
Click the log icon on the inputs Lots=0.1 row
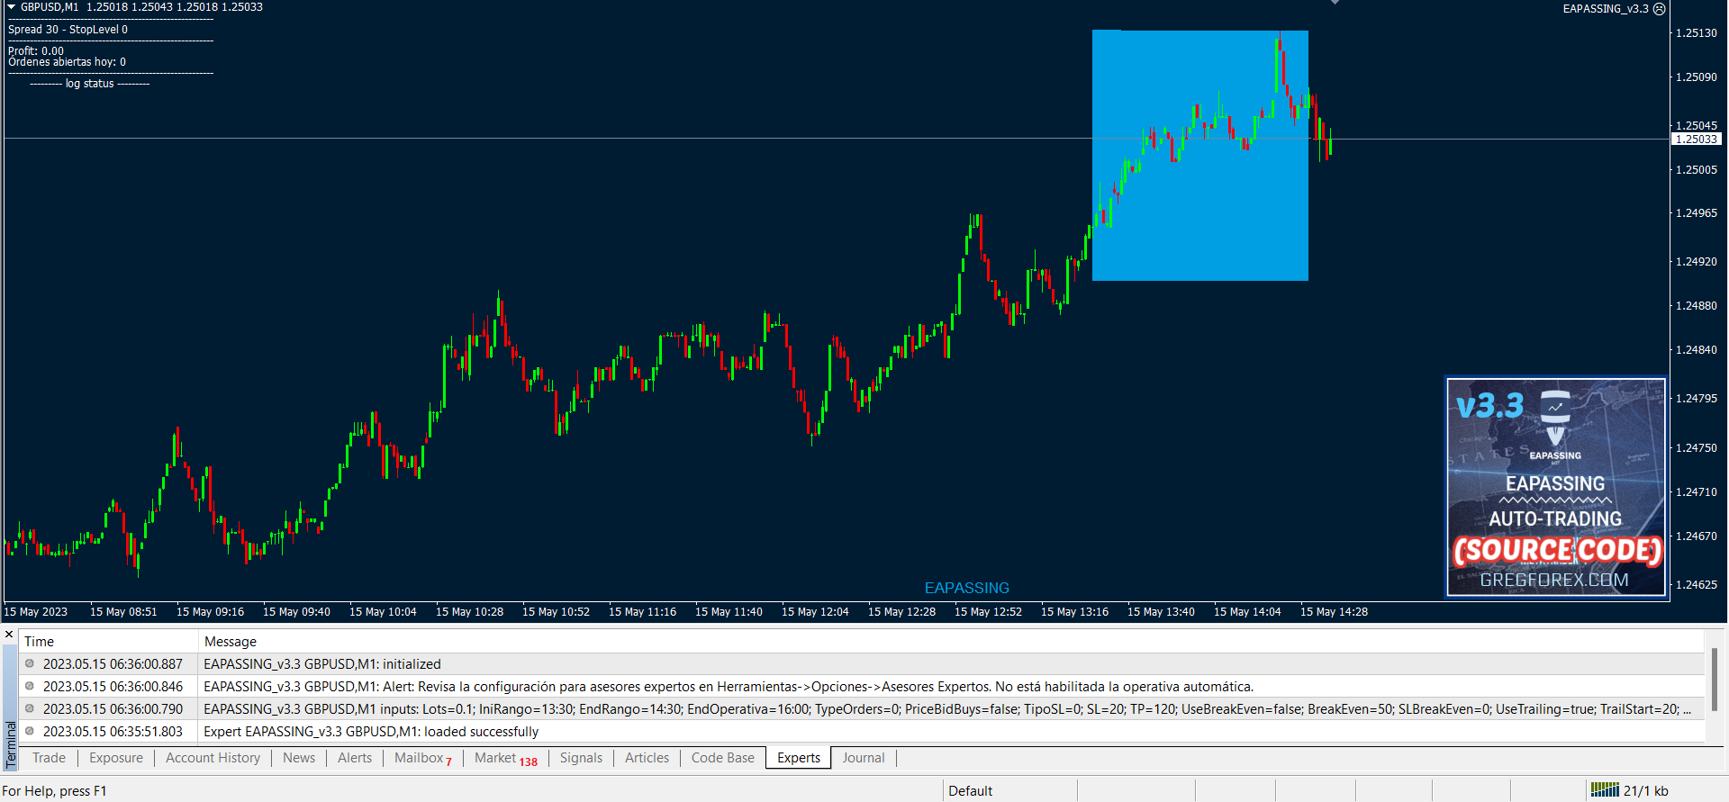[30, 708]
